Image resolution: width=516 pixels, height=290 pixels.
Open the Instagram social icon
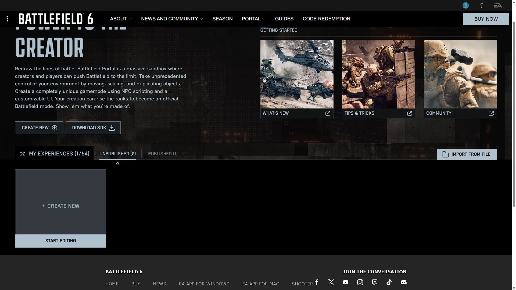click(x=360, y=282)
